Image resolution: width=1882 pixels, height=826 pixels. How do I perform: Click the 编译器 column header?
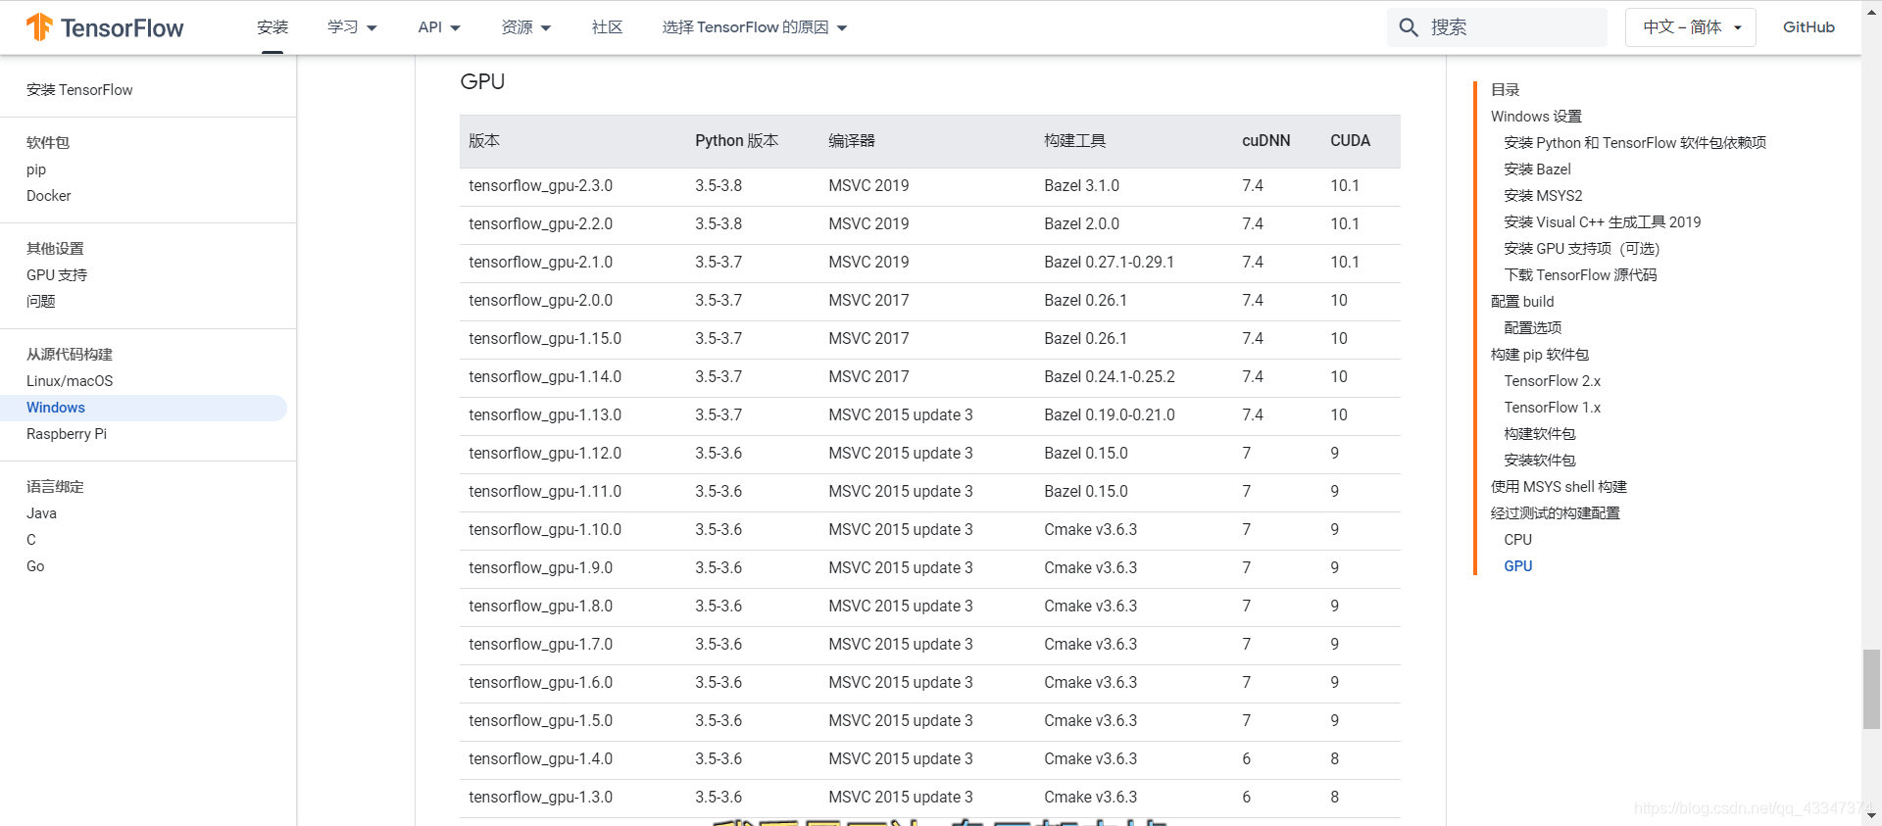click(x=852, y=141)
